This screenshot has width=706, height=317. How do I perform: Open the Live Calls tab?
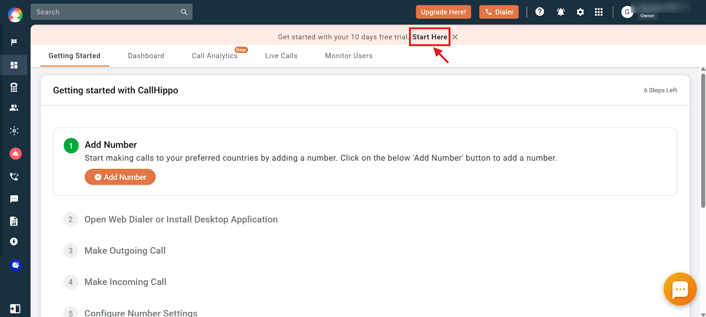282,56
